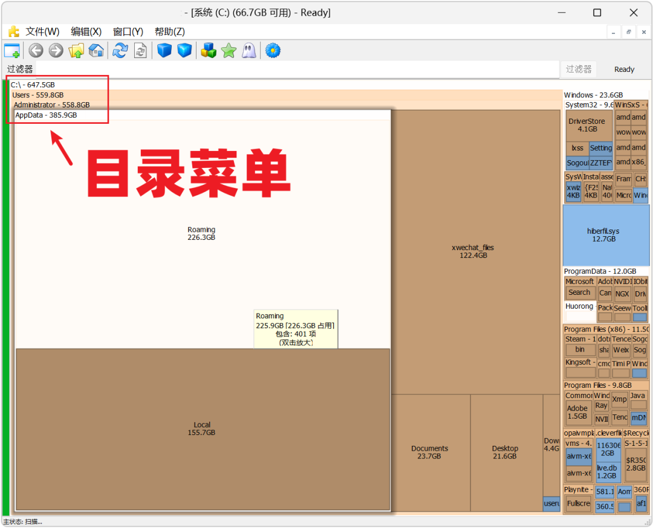Screen dimensions: 653x528
Task: Click the Program Files (x86) header
Action: [606, 329]
